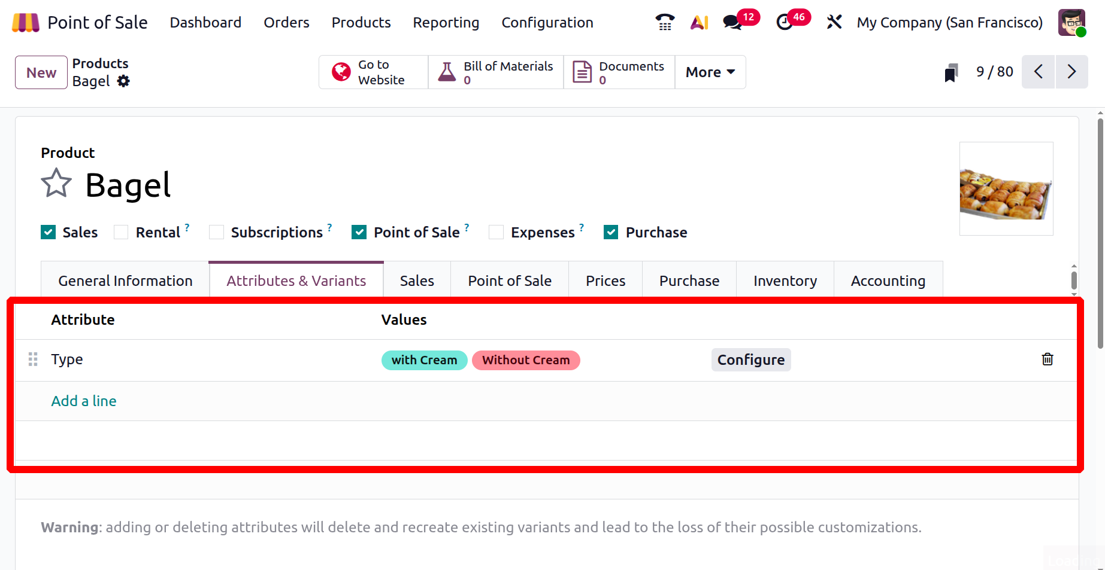
Task: Uncheck the Sales checkbox
Action: click(x=49, y=232)
